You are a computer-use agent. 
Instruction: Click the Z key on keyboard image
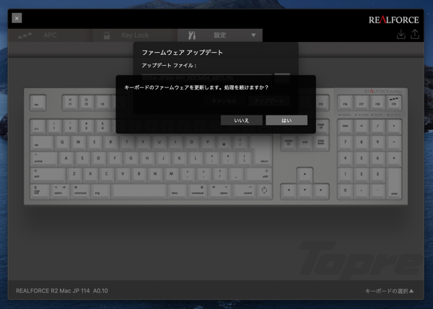tap(74, 175)
